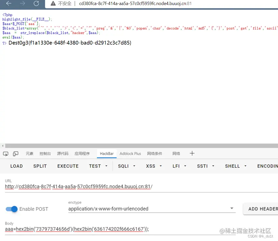Click the horizontal scrollbar of the page
Screen dimensions: 278x241
141,146
